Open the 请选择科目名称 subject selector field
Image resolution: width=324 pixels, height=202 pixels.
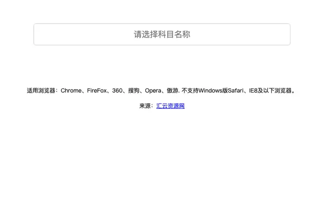tap(162, 34)
